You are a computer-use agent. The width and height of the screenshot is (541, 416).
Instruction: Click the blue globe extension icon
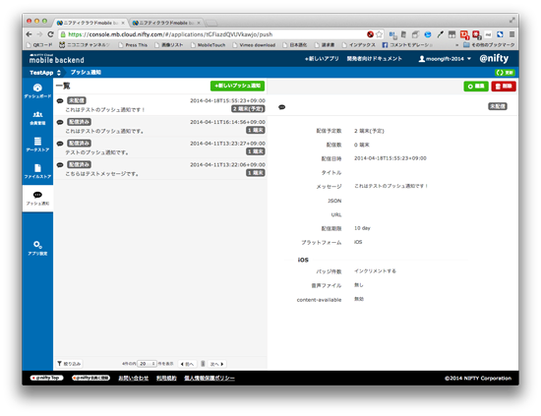click(x=428, y=34)
